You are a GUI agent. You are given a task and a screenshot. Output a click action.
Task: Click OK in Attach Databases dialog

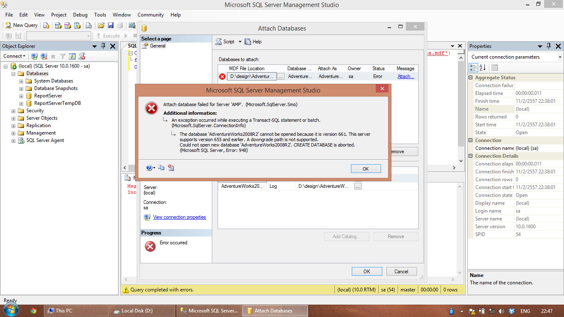pyautogui.click(x=367, y=272)
